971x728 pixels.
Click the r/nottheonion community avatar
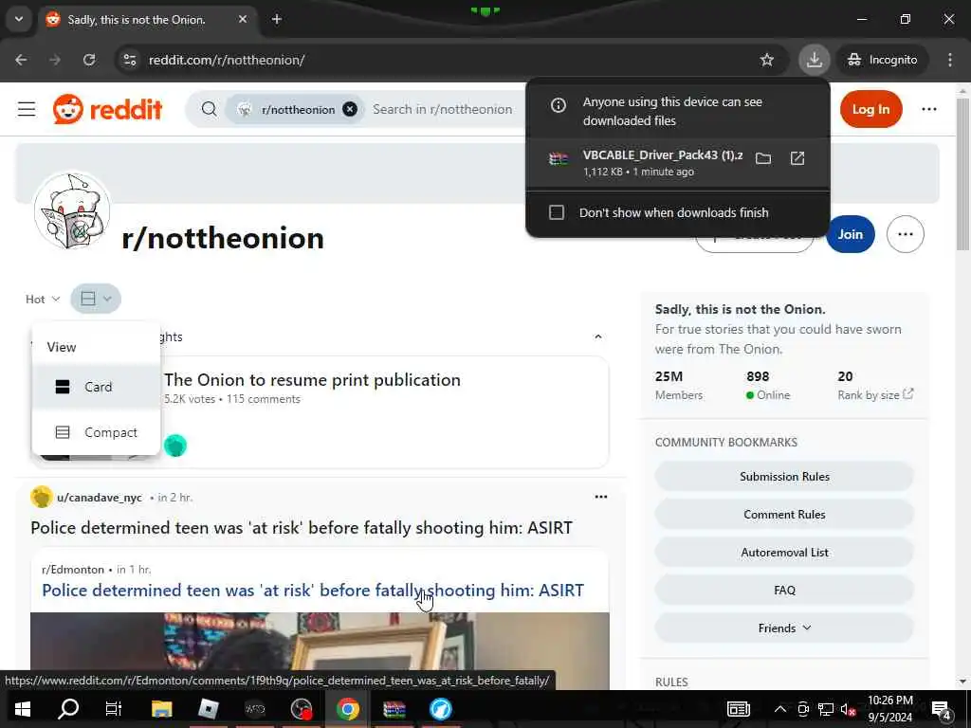72,211
